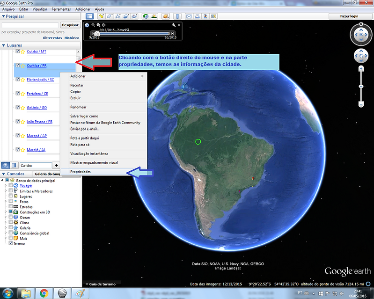Disable the Terreno layer checkbox
The height and width of the screenshot is (299, 374).
[x=10, y=243]
